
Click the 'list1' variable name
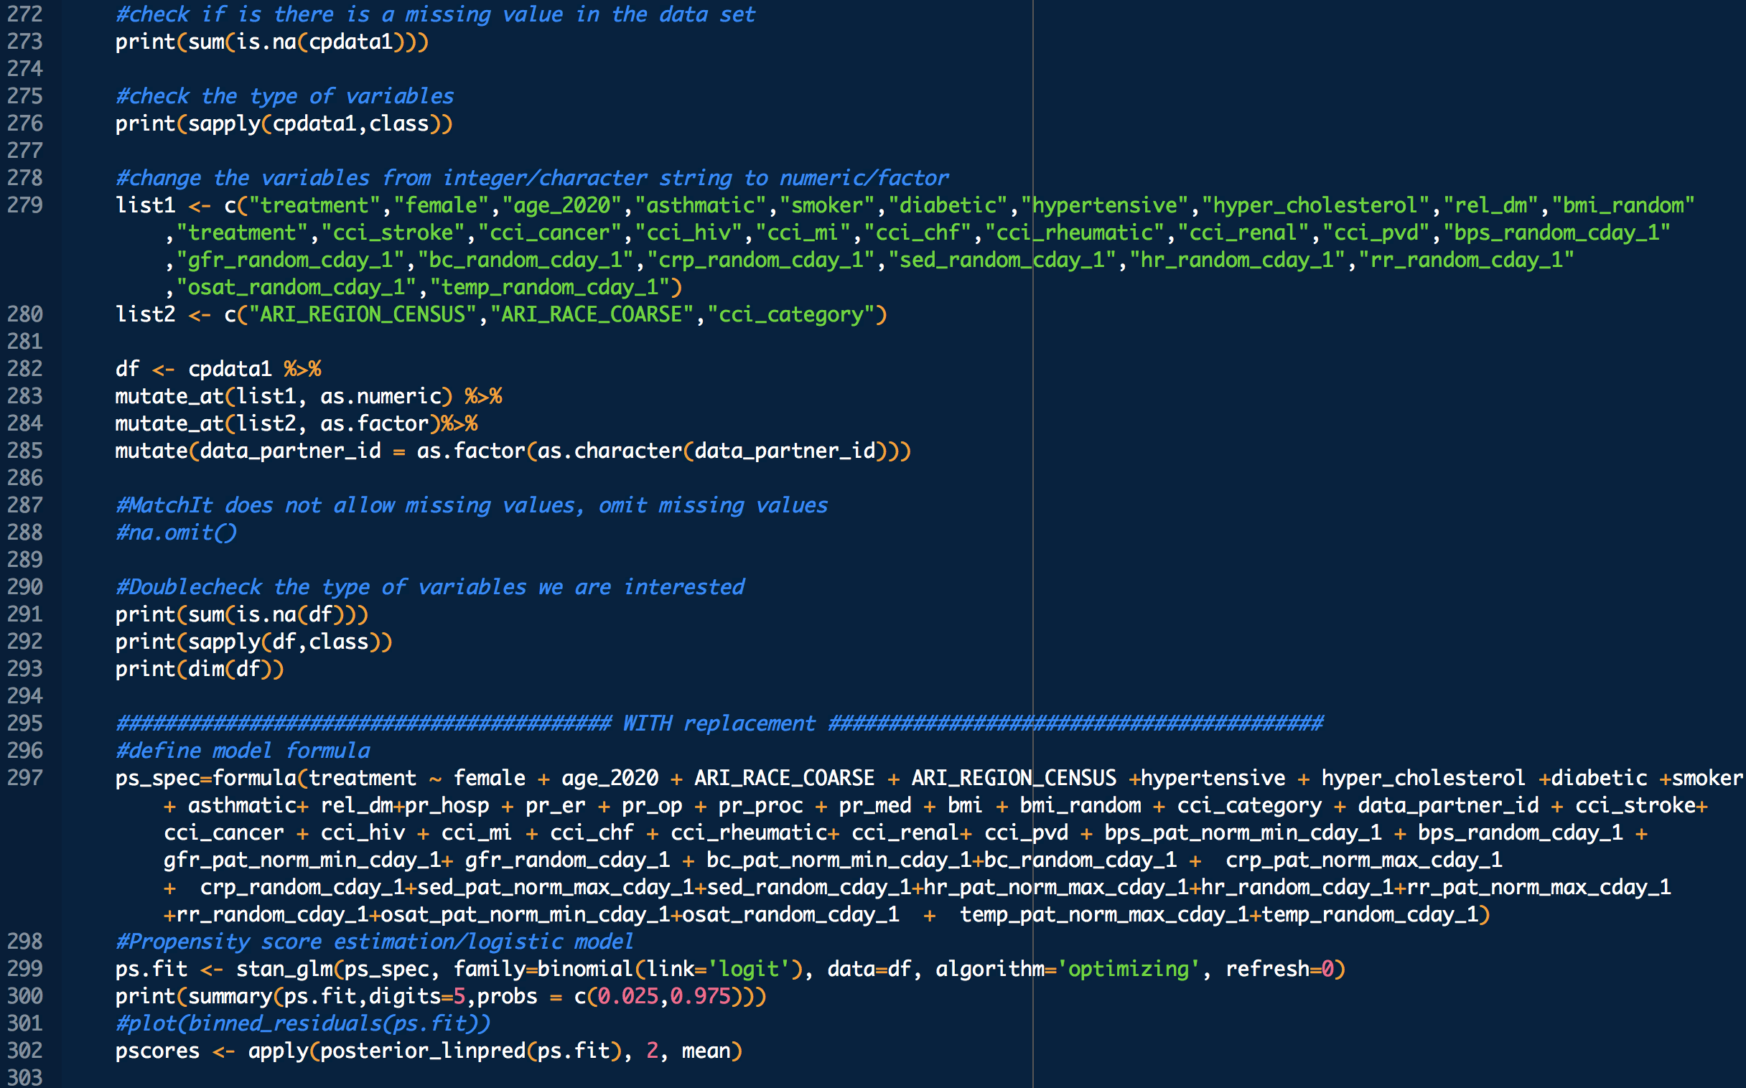tap(145, 205)
